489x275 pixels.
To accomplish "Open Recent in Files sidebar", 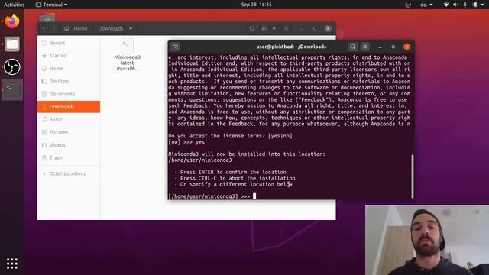I will coord(69,43).
